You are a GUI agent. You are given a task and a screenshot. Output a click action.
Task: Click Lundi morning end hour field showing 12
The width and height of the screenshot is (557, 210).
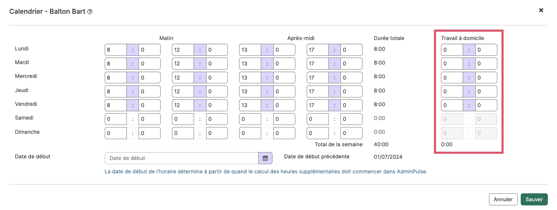pyautogui.click(x=183, y=50)
